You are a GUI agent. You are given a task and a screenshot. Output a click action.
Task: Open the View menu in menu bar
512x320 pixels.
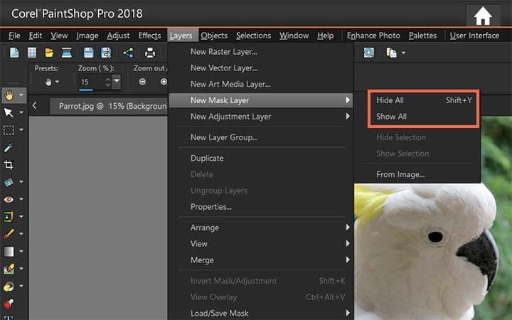(x=59, y=36)
